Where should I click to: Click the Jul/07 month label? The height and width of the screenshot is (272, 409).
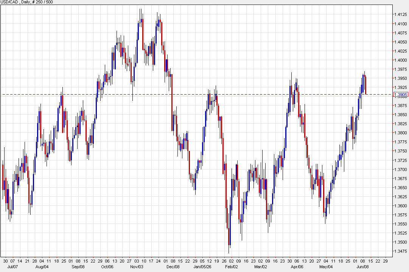(x=12, y=267)
